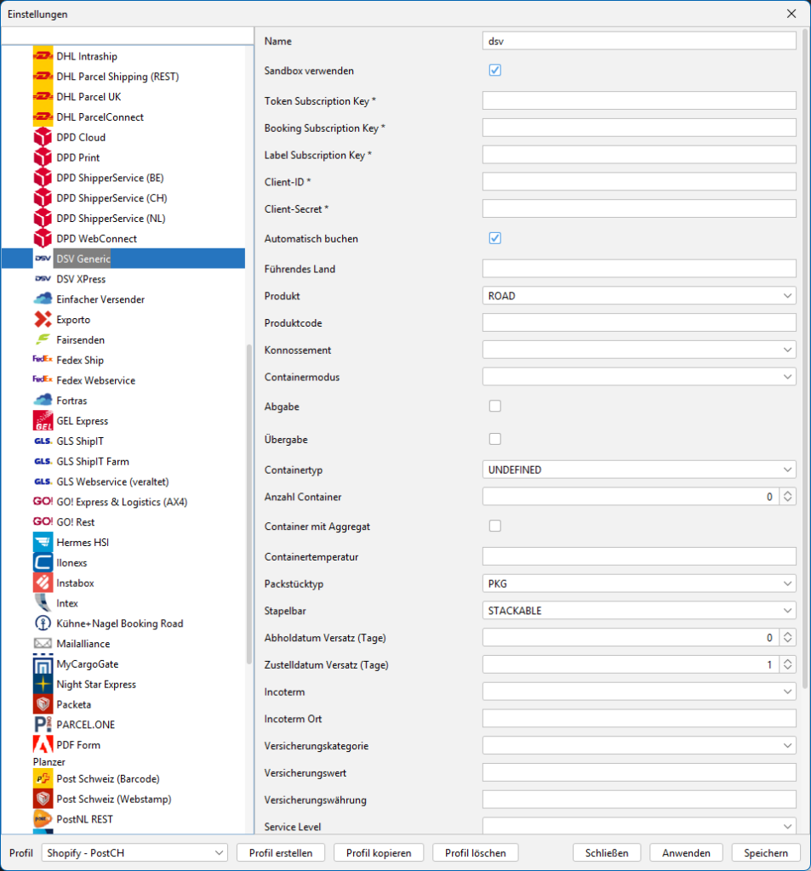Click the PDF Form Adobe icon
The width and height of the screenshot is (811, 871).
(x=43, y=744)
